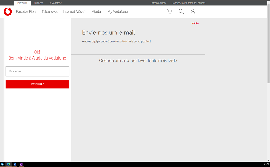Select the Particular tab
The width and height of the screenshot is (270, 167).
(x=22, y=3)
